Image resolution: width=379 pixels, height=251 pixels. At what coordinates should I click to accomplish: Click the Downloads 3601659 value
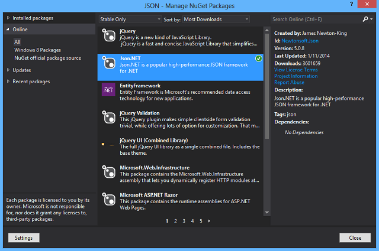pos(311,63)
